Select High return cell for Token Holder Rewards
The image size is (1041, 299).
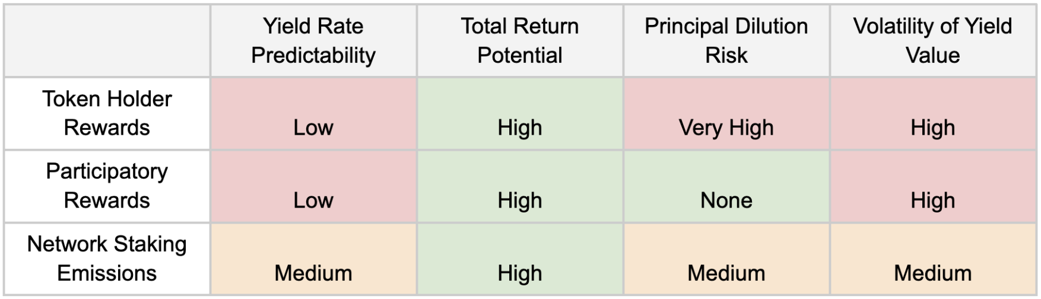point(520,113)
